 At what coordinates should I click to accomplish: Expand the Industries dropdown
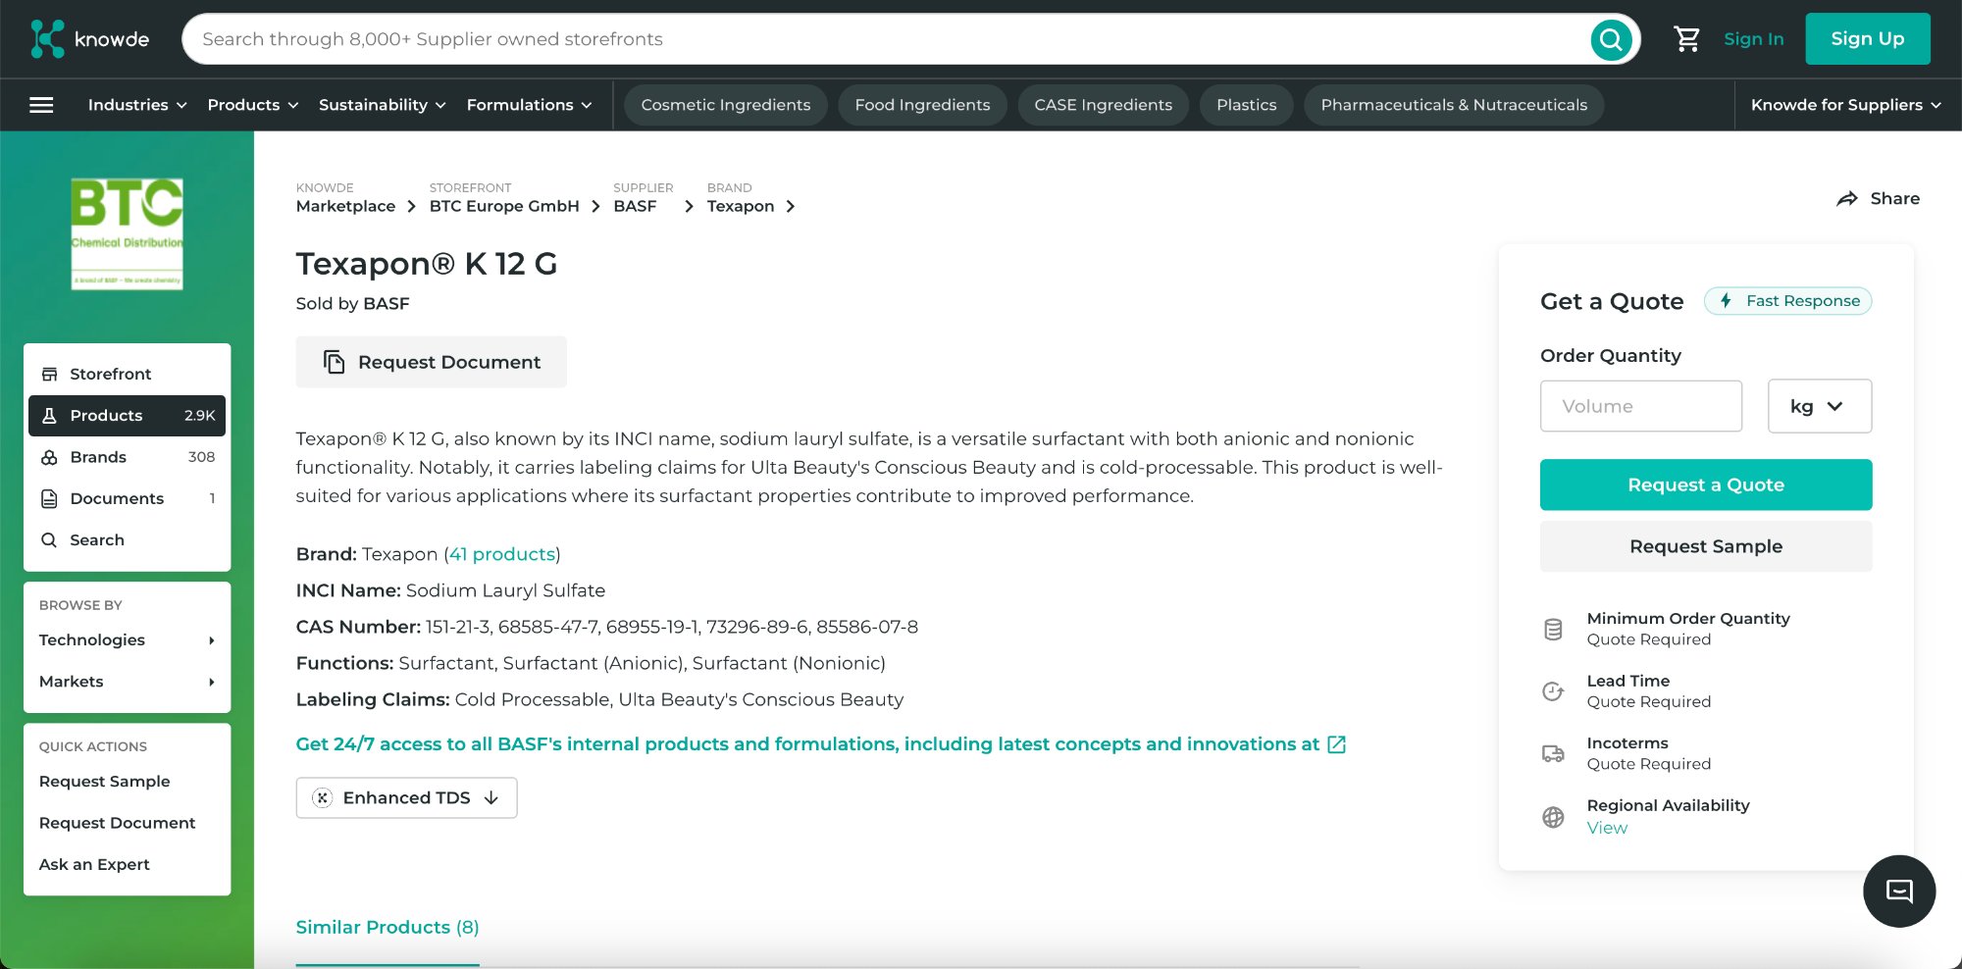point(136,104)
